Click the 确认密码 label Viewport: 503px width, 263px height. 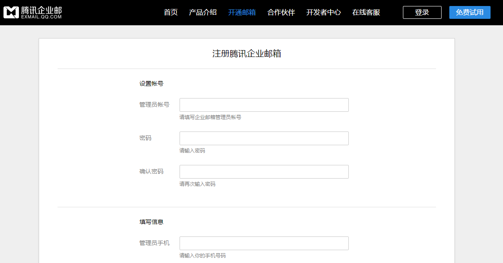[x=151, y=171]
